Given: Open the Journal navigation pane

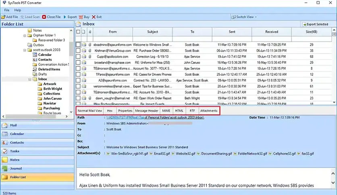Looking at the screenshot, I should [x=37, y=168].
